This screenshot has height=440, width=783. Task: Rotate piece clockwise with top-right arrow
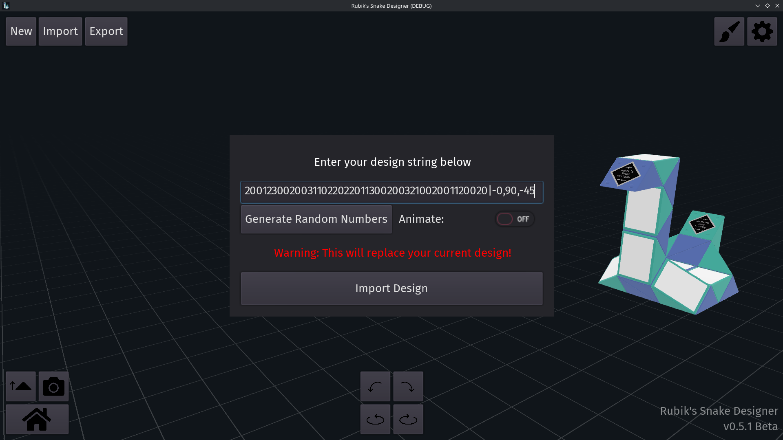[x=408, y=386]
